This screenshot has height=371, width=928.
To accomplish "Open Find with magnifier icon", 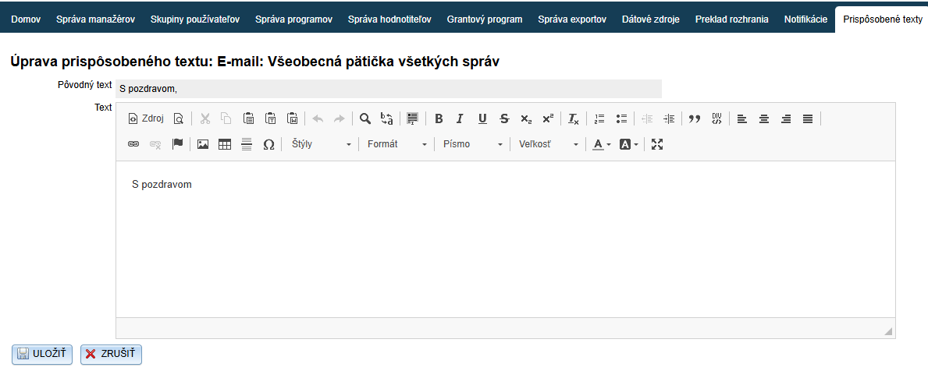I will pos(365,118).
